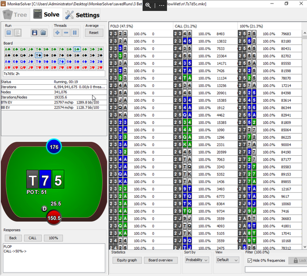Click the Filter input field
This screenshot has width=307, height=276.
tap(276, 269)
